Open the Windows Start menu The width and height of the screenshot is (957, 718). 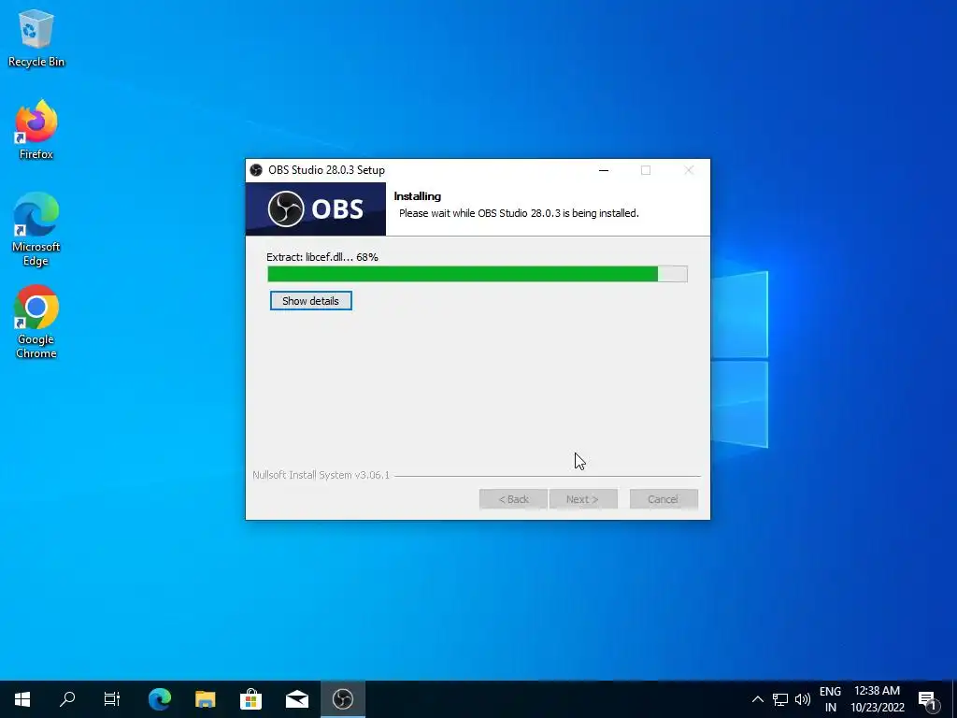coord(22,699)
